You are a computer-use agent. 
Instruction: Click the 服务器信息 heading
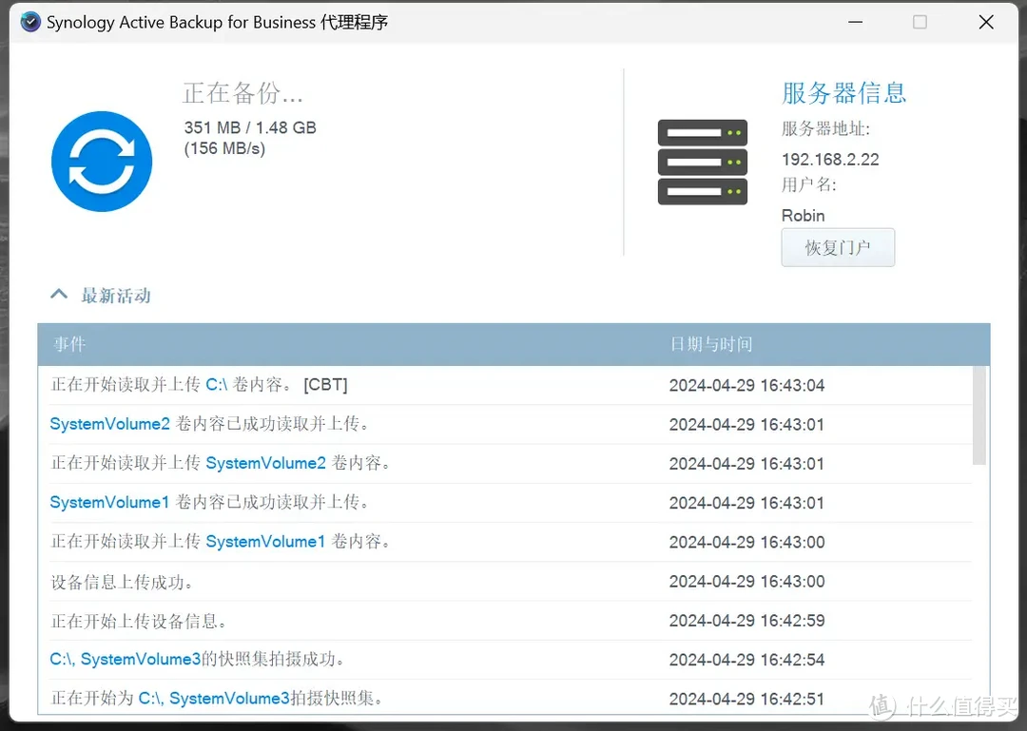coord(843,93)
